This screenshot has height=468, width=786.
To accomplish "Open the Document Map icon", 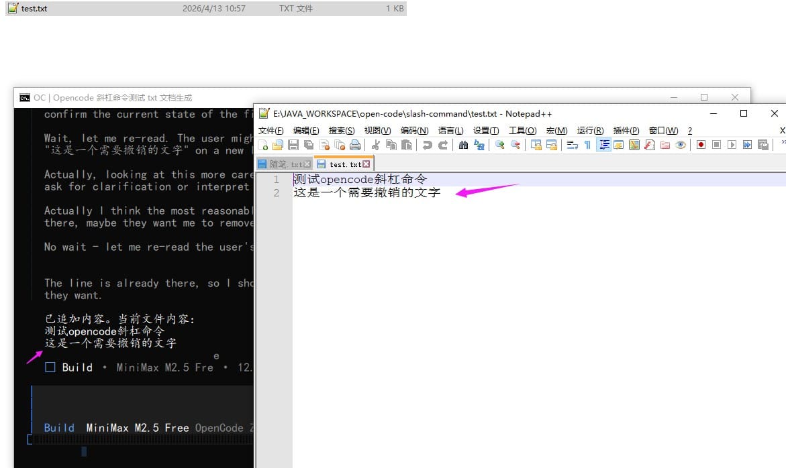I will pos(634,145).
